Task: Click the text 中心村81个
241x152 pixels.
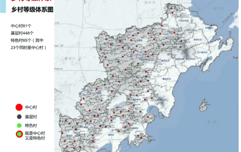Action: [21, 26]
